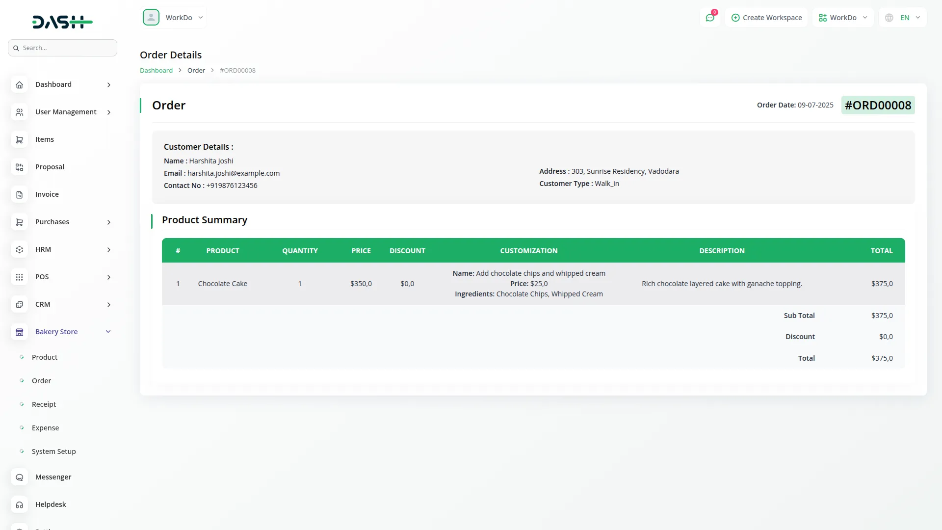Open the WorkDo user profile dropdown
Viewport: 942px width, 530px height.
coord(174,18)
